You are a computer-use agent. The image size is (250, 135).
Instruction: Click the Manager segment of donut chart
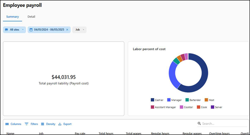(172, 75)
